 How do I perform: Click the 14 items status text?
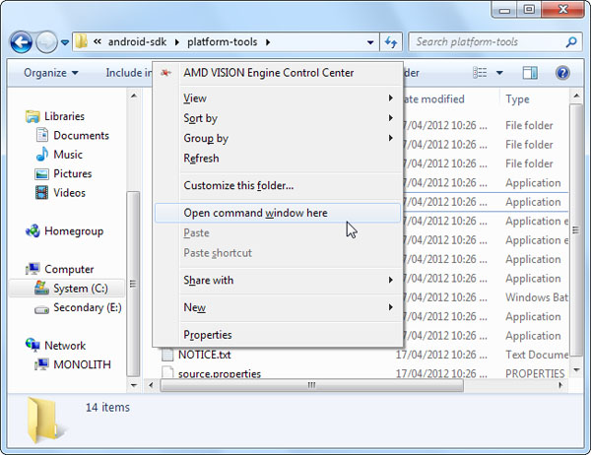[x=107, y=408]
